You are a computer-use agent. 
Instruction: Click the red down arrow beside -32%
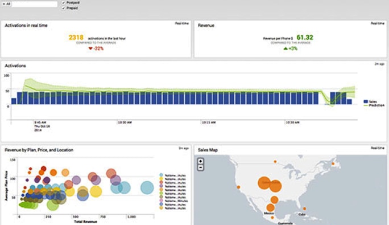90,48
